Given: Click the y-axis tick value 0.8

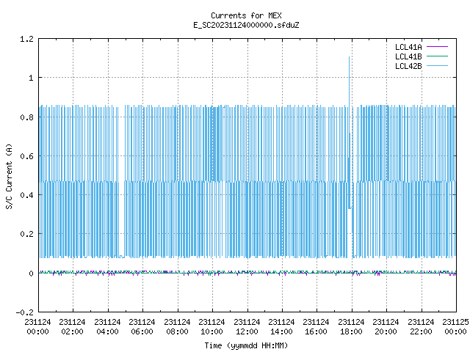Looking at the screenshot, I should 26,117.
